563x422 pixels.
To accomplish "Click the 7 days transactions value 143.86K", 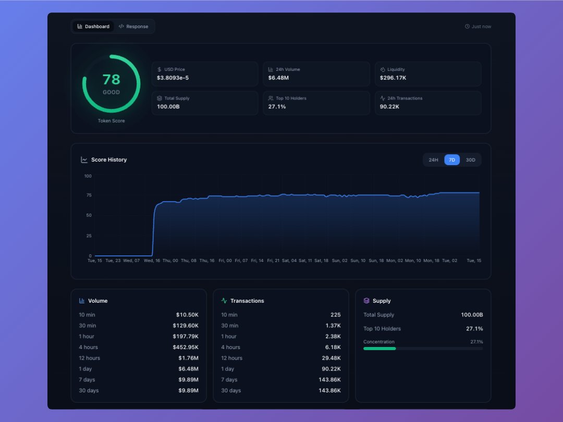I will pos(329,380).
